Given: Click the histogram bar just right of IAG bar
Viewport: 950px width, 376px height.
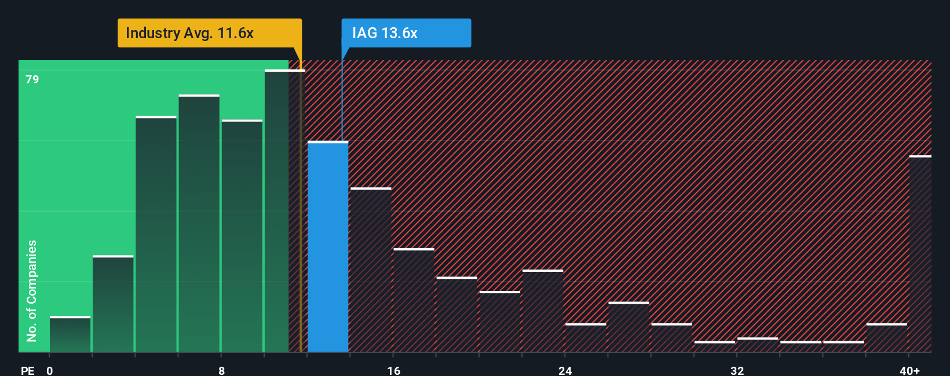Looking at the screenshot, I should [x=371, y=270].
